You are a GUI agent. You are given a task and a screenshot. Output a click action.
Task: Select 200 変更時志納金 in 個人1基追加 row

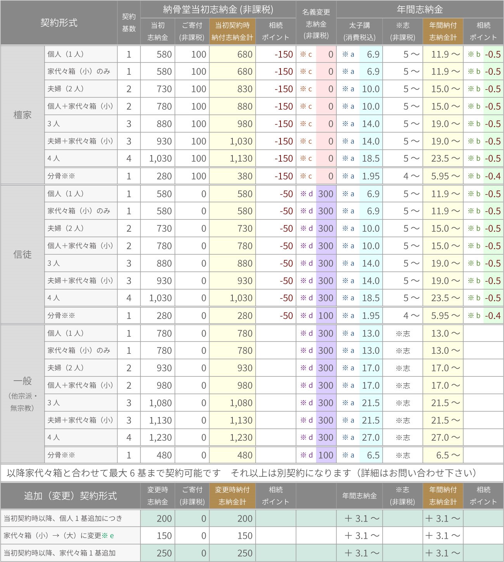point(158,518)
